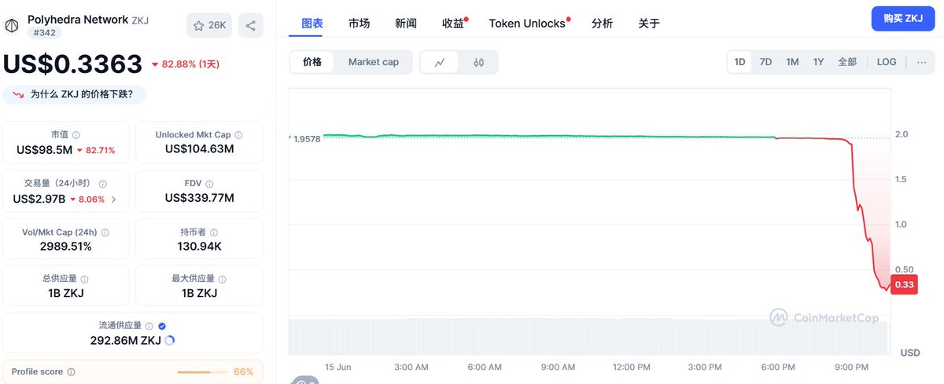Click info icon next to 交易量（24小时）

[x=103, y=184]
